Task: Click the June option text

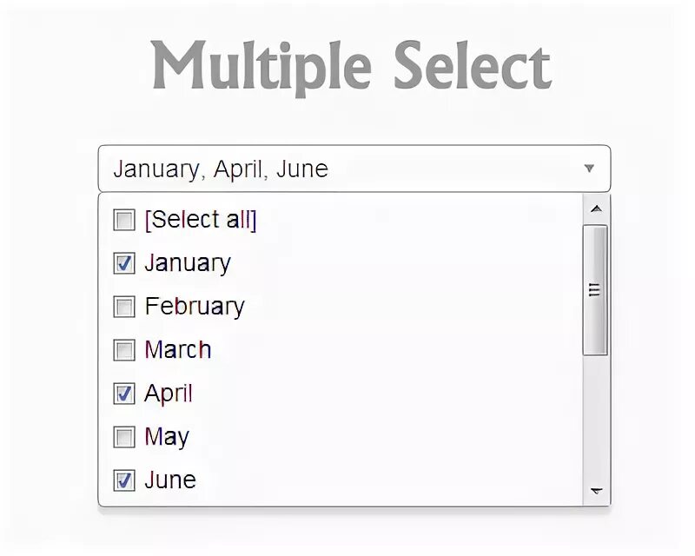Action: [x=170, y=480]
